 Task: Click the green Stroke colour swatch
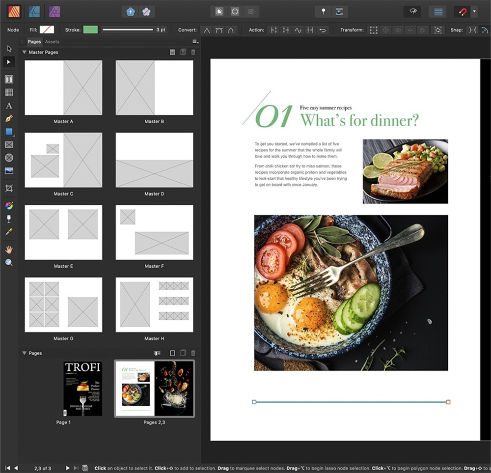point(90,30)
